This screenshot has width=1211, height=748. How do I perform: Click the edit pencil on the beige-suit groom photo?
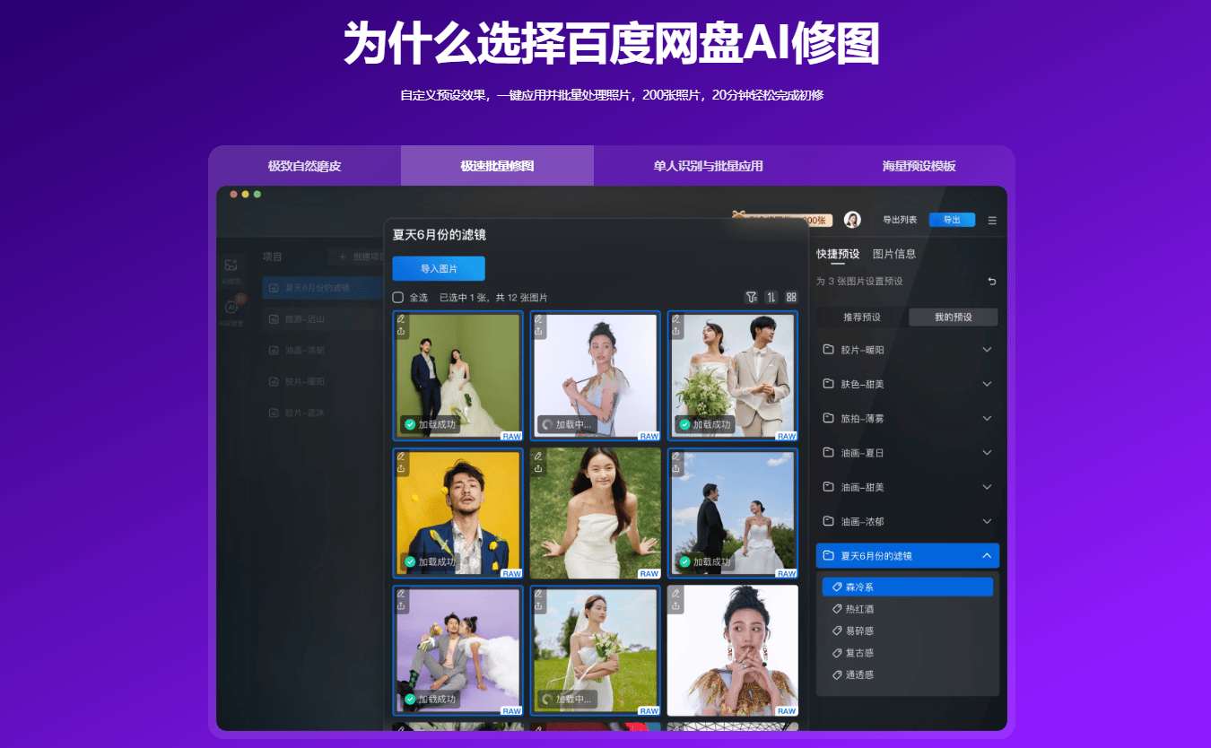[676, 319]
